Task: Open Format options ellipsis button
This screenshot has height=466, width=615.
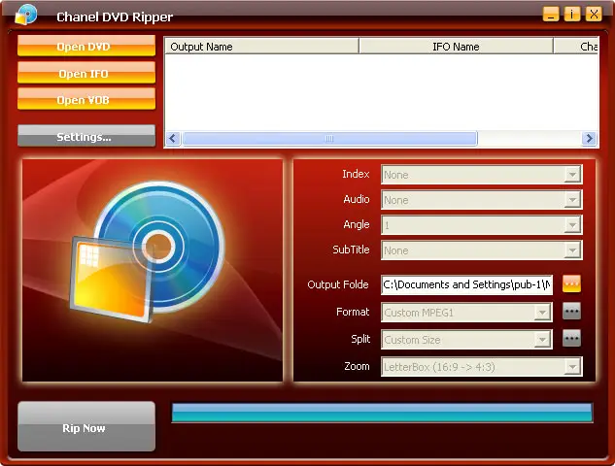Action: tap(571, 312)
